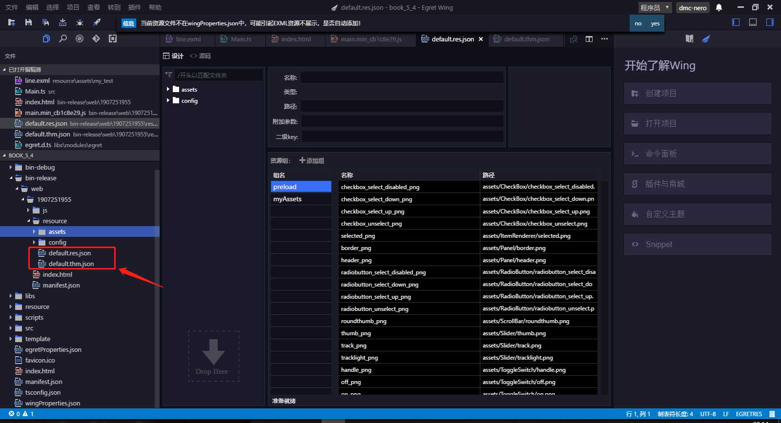Toggle left sidebar layout icon
Screen dimensions: 781x423
click(736, 22)
